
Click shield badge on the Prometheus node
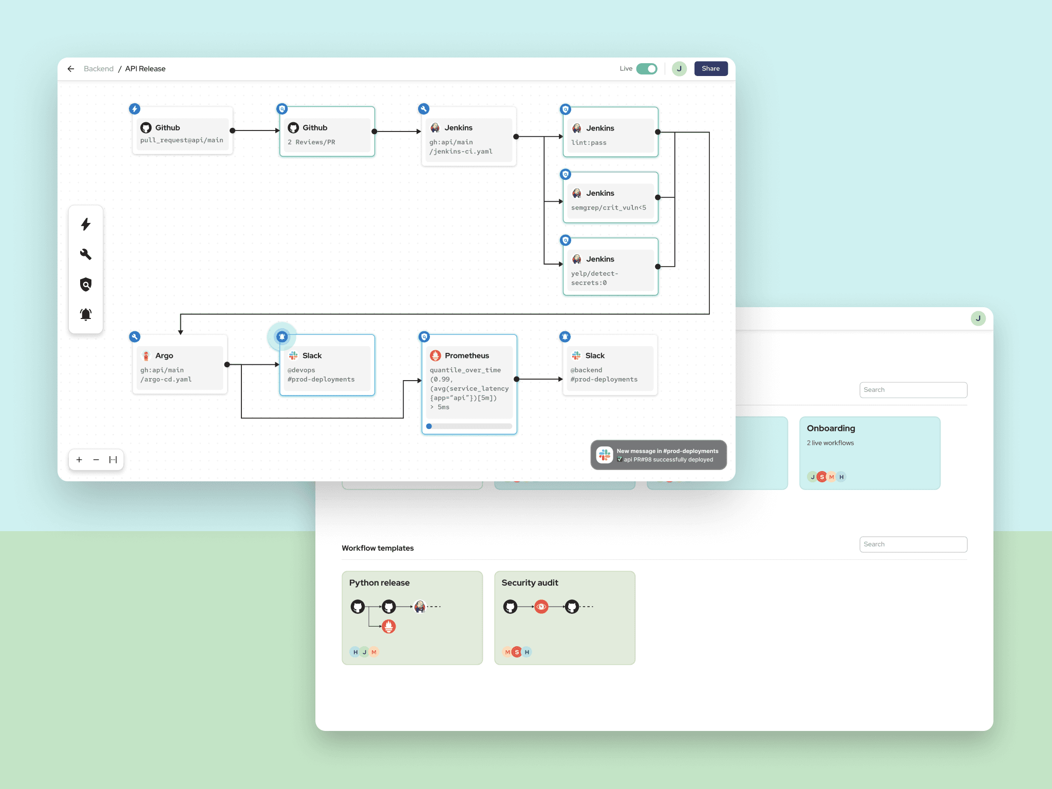424,337
